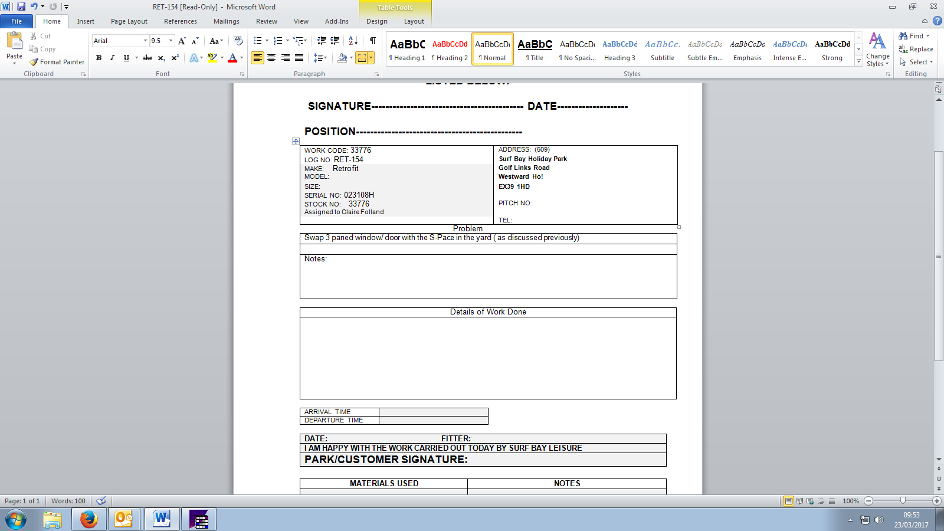The height and width of the screenshot is (531, 944).
Task: Click the table move handle above the table
Action: click(296, 142)
